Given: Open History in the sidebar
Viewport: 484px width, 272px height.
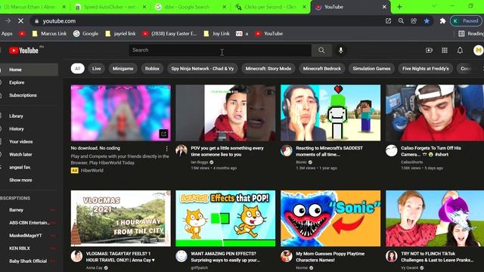Looking at the screenshot, I should click(29, 129).
